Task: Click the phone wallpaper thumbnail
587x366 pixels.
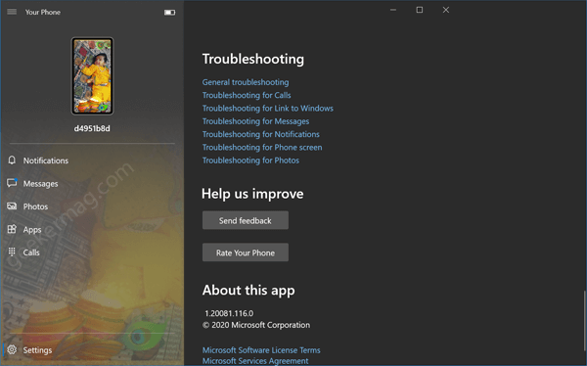Action: tap(93, 76)
